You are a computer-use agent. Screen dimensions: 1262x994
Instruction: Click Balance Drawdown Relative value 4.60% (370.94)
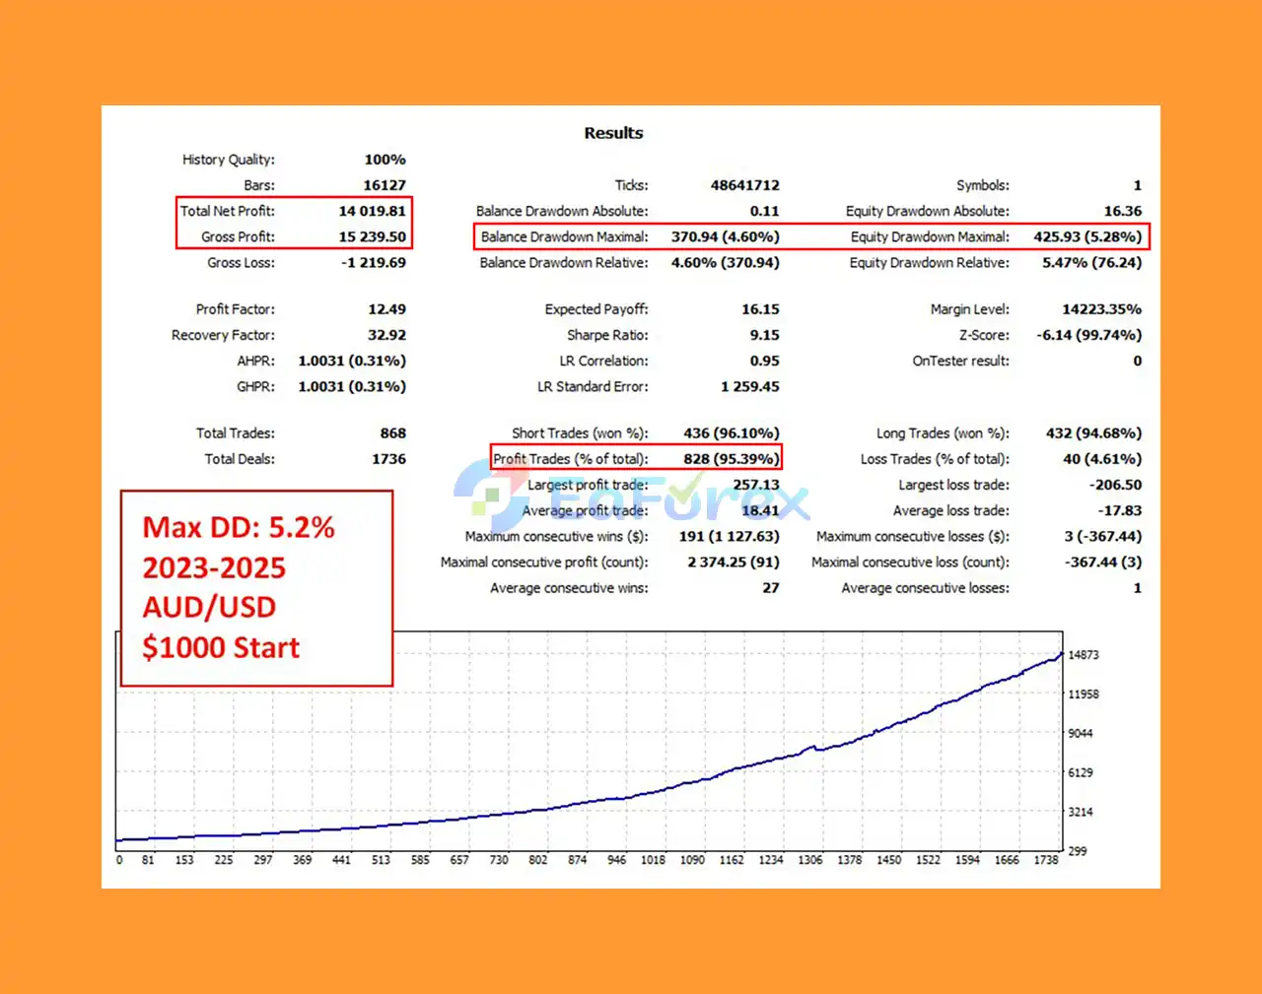[725, 263]
